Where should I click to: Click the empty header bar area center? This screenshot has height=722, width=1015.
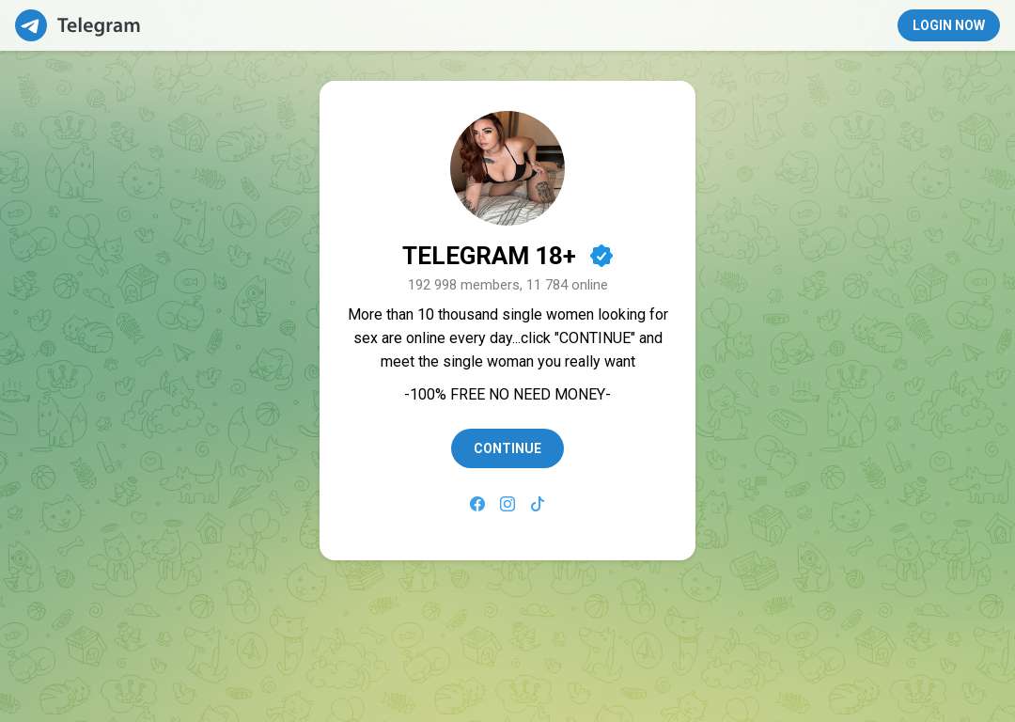coord(518,25)
